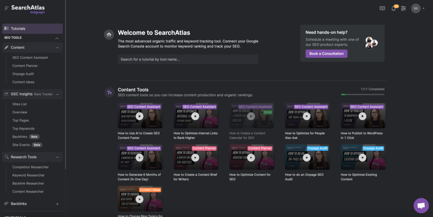Click 'How to Optimize Existing Content' title
Image resolution: width=433 pixels, height=217 pixels.
359,177
